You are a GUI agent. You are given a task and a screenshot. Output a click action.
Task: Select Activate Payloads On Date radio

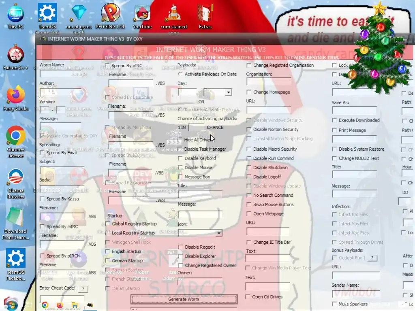click(x=180, y=74)
